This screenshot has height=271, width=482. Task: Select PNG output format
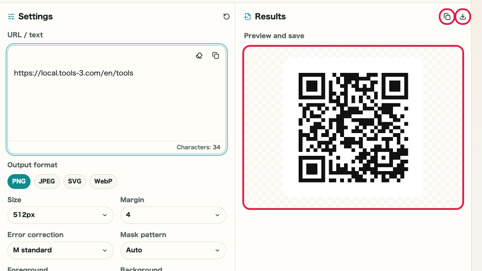pyautogui.click(x=19, y=181)
